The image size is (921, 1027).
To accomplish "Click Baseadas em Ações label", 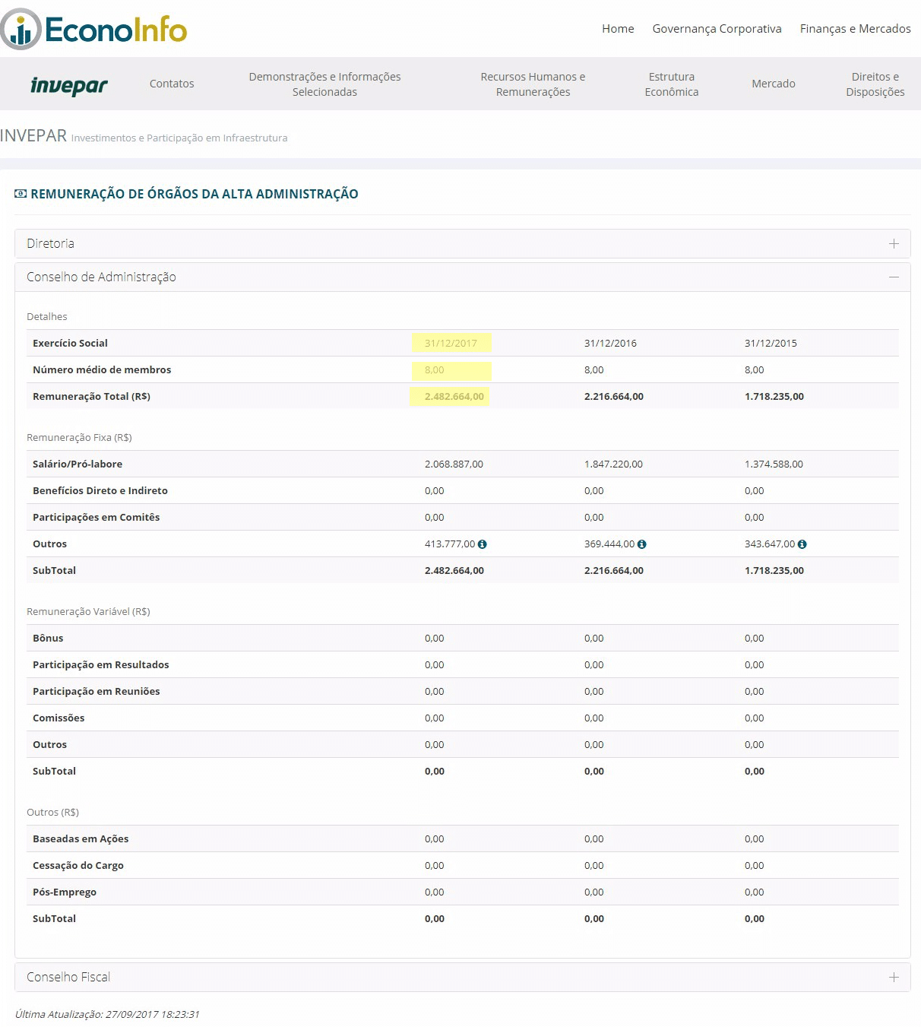I will coord(81,839).
